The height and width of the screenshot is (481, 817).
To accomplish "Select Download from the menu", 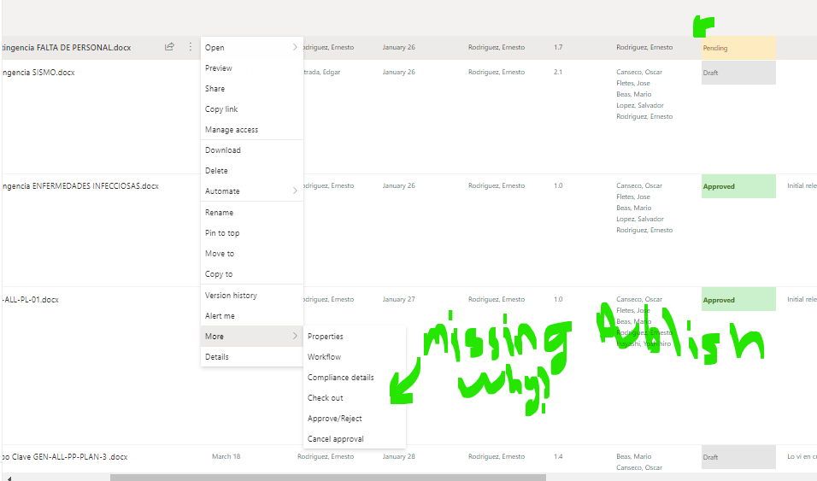I will click(251, 150).
